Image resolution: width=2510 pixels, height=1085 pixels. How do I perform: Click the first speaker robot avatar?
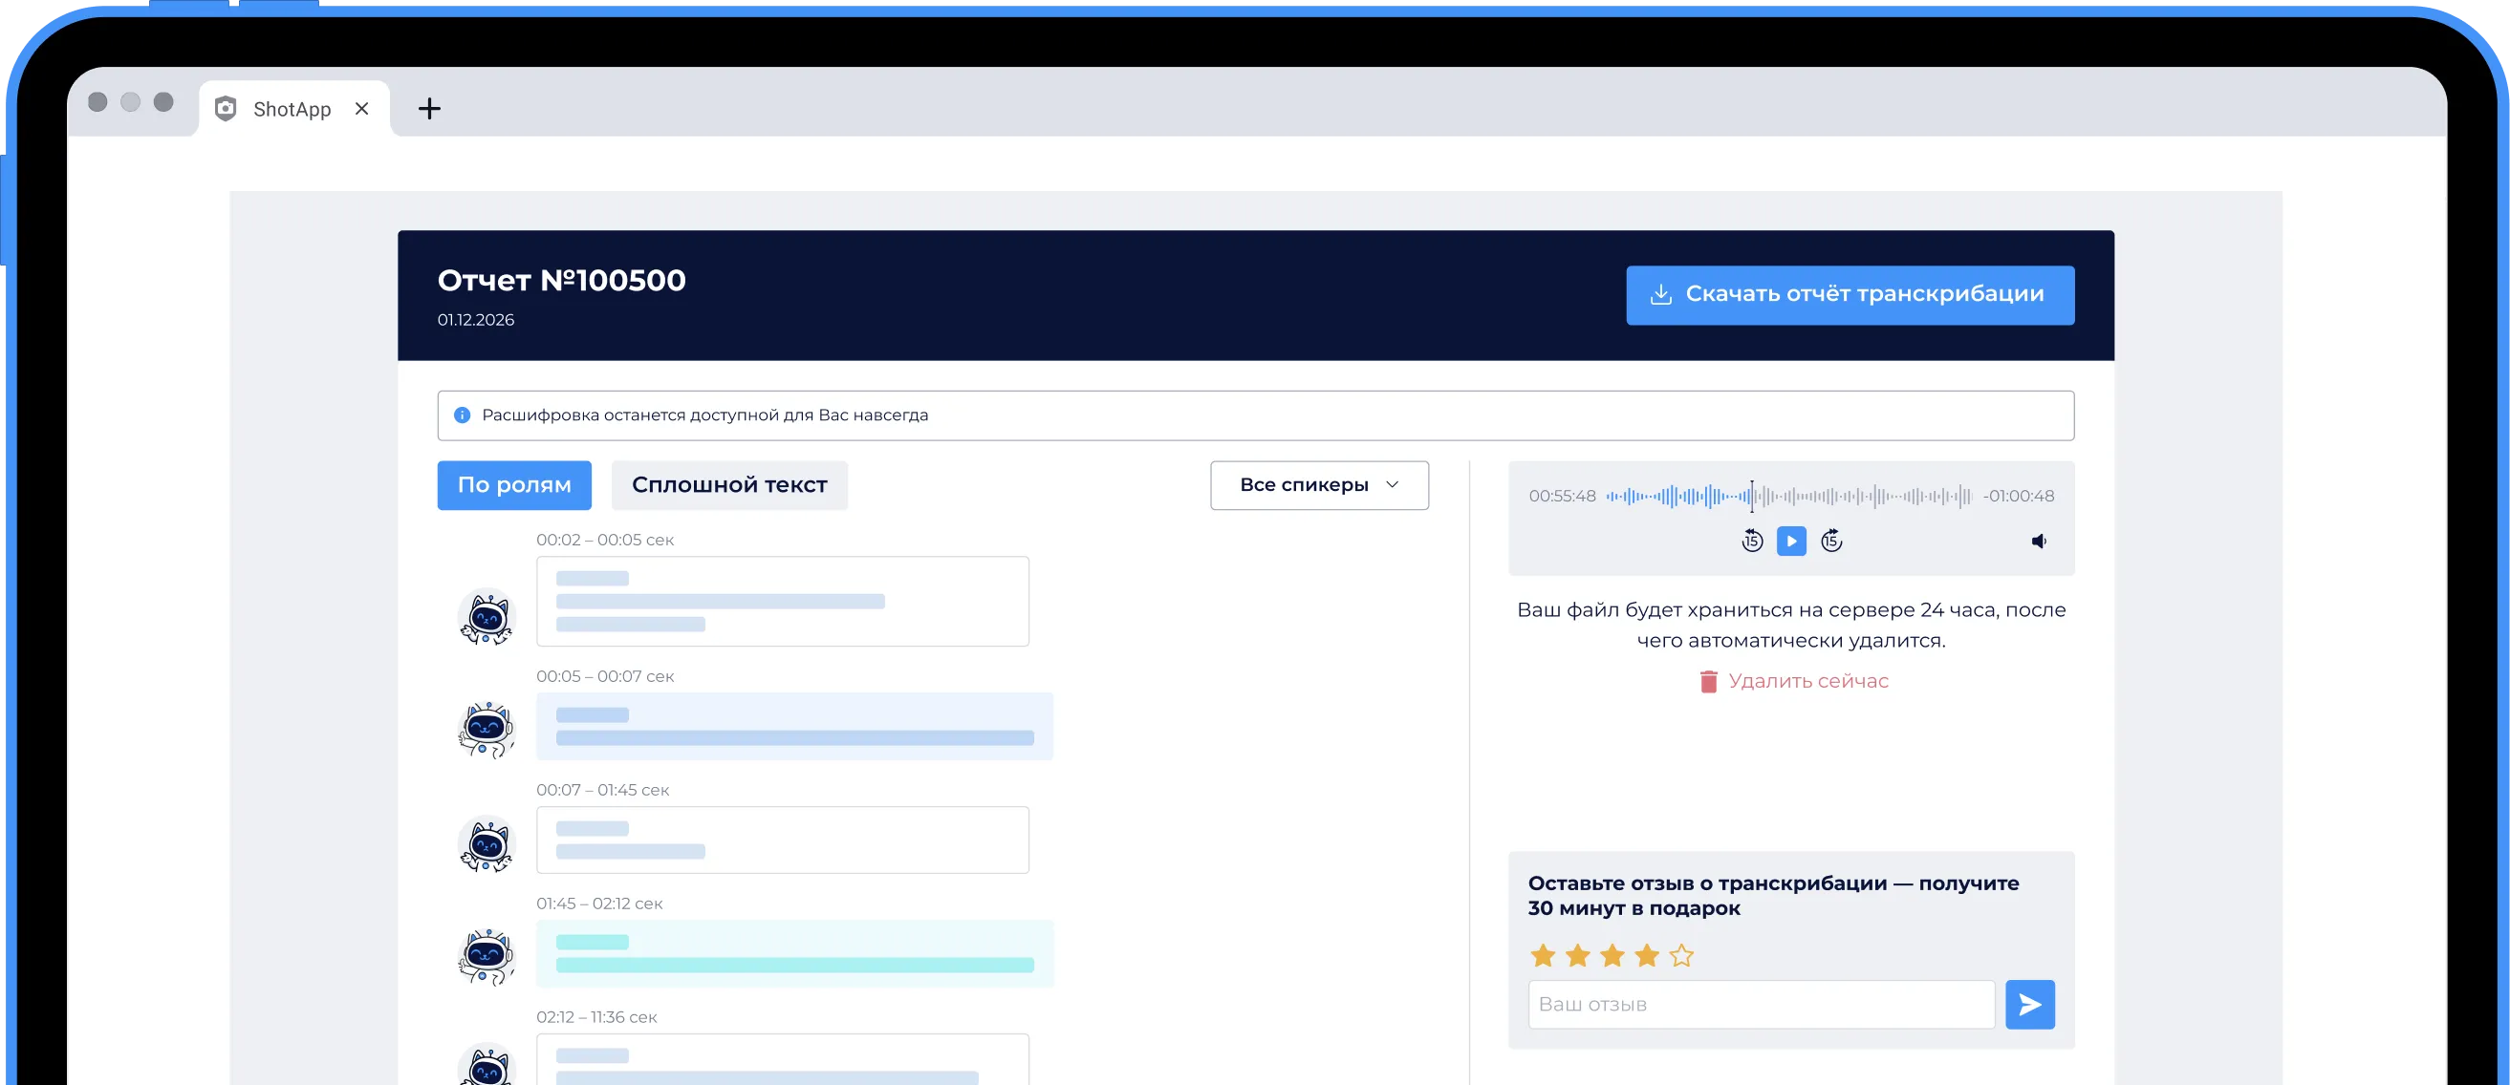pyautogui.click(x=487, y=617)
